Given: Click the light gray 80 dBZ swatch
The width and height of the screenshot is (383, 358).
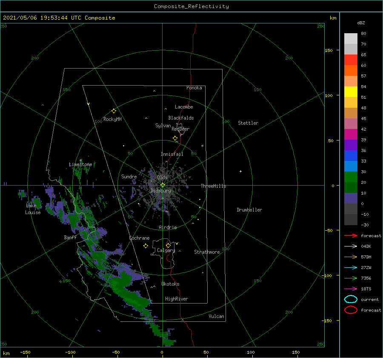Looking at the screenshot, I should coord(351,38).
